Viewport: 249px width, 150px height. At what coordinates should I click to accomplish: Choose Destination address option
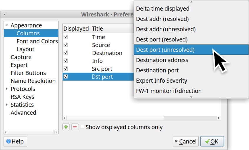[x=191, y=60]
